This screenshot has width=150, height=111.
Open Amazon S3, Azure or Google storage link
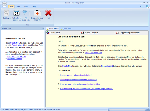(87, 89)
